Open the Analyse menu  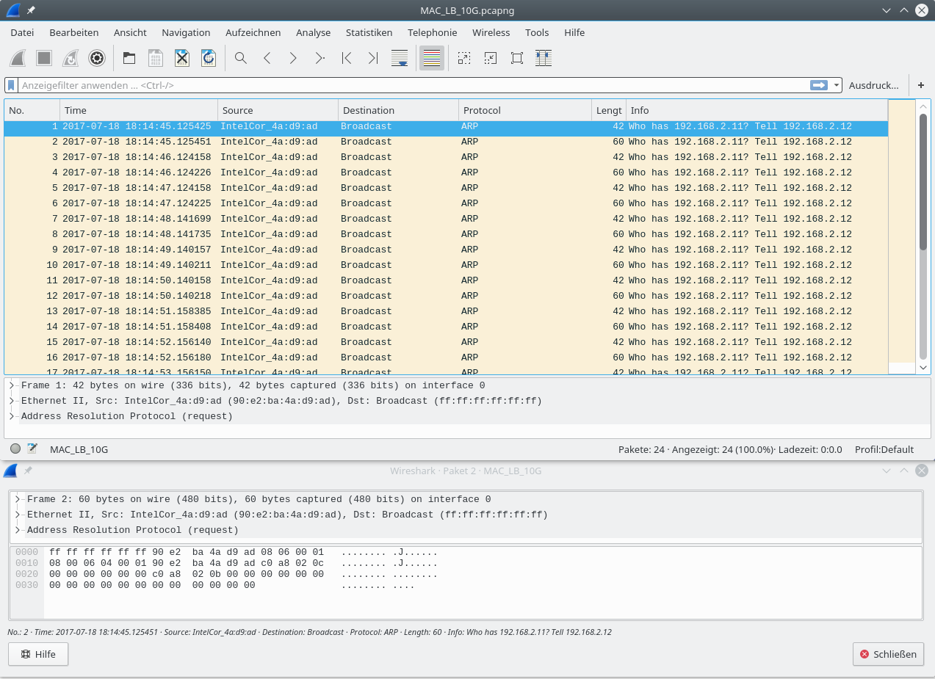click(313, 32)
